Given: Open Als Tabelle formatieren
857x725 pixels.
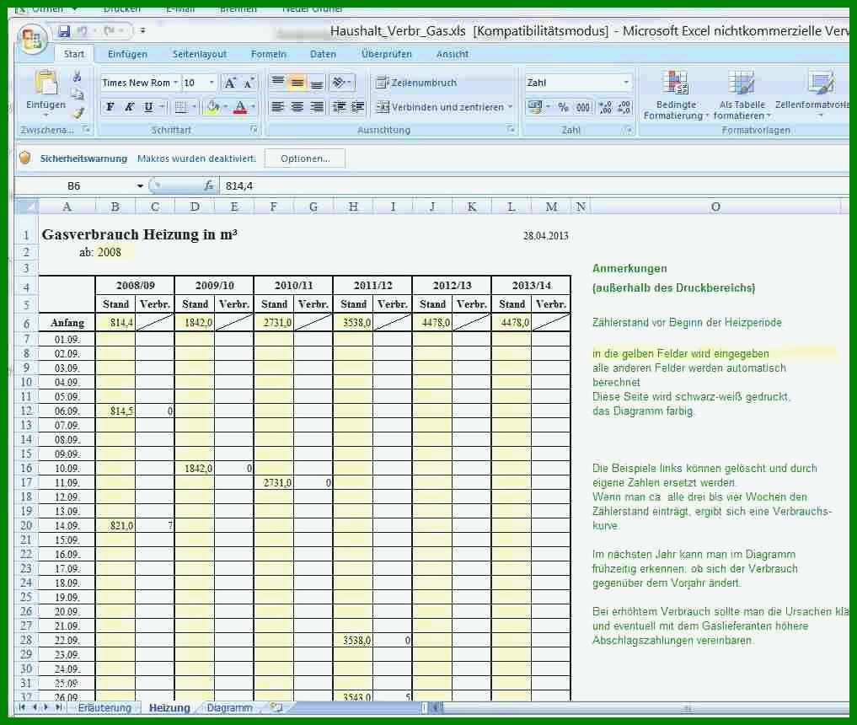Looking at the screenshot, I should coord(742,95).
